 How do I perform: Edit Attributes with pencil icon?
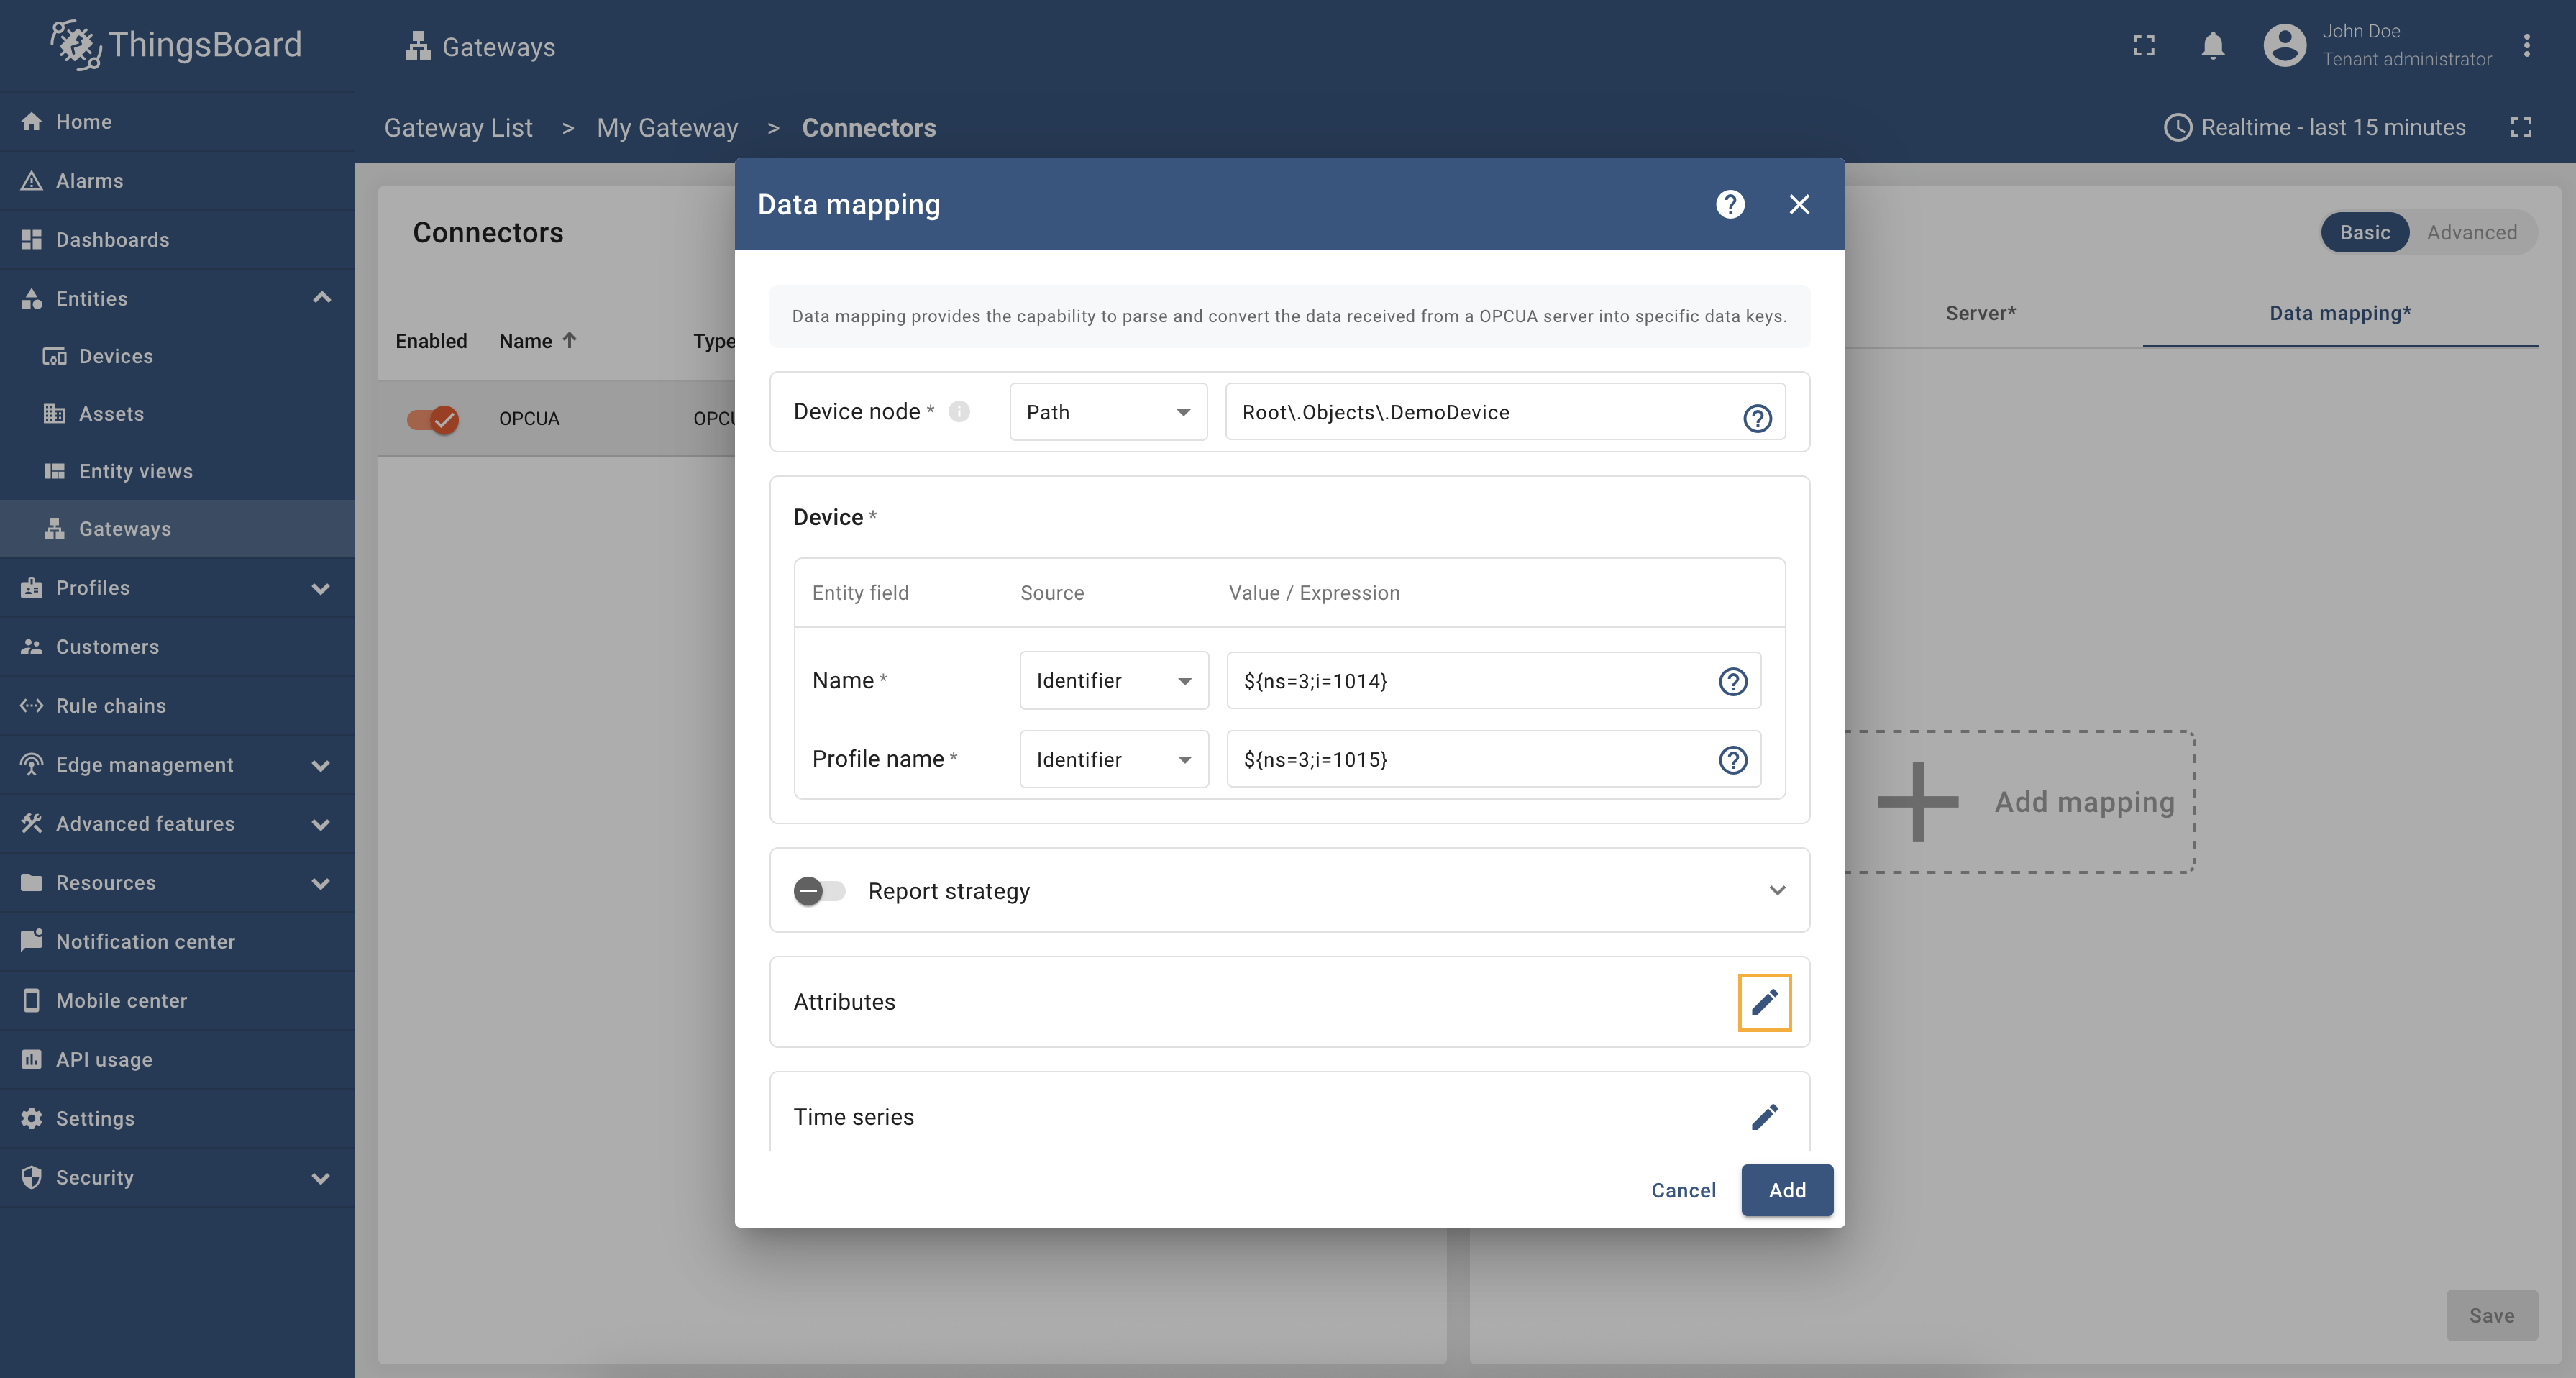pyautogui.click(x=1764, y=1001)
